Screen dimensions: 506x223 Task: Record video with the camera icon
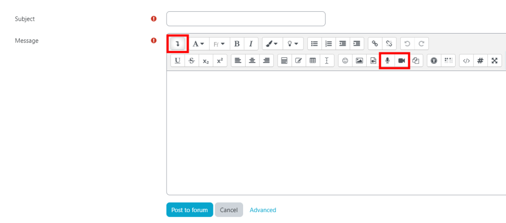coord(401,61)
